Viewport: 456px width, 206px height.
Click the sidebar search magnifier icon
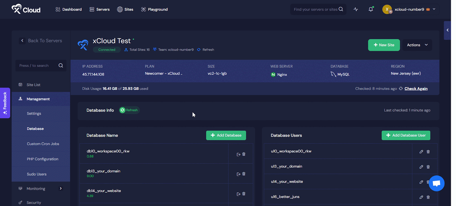61,65
